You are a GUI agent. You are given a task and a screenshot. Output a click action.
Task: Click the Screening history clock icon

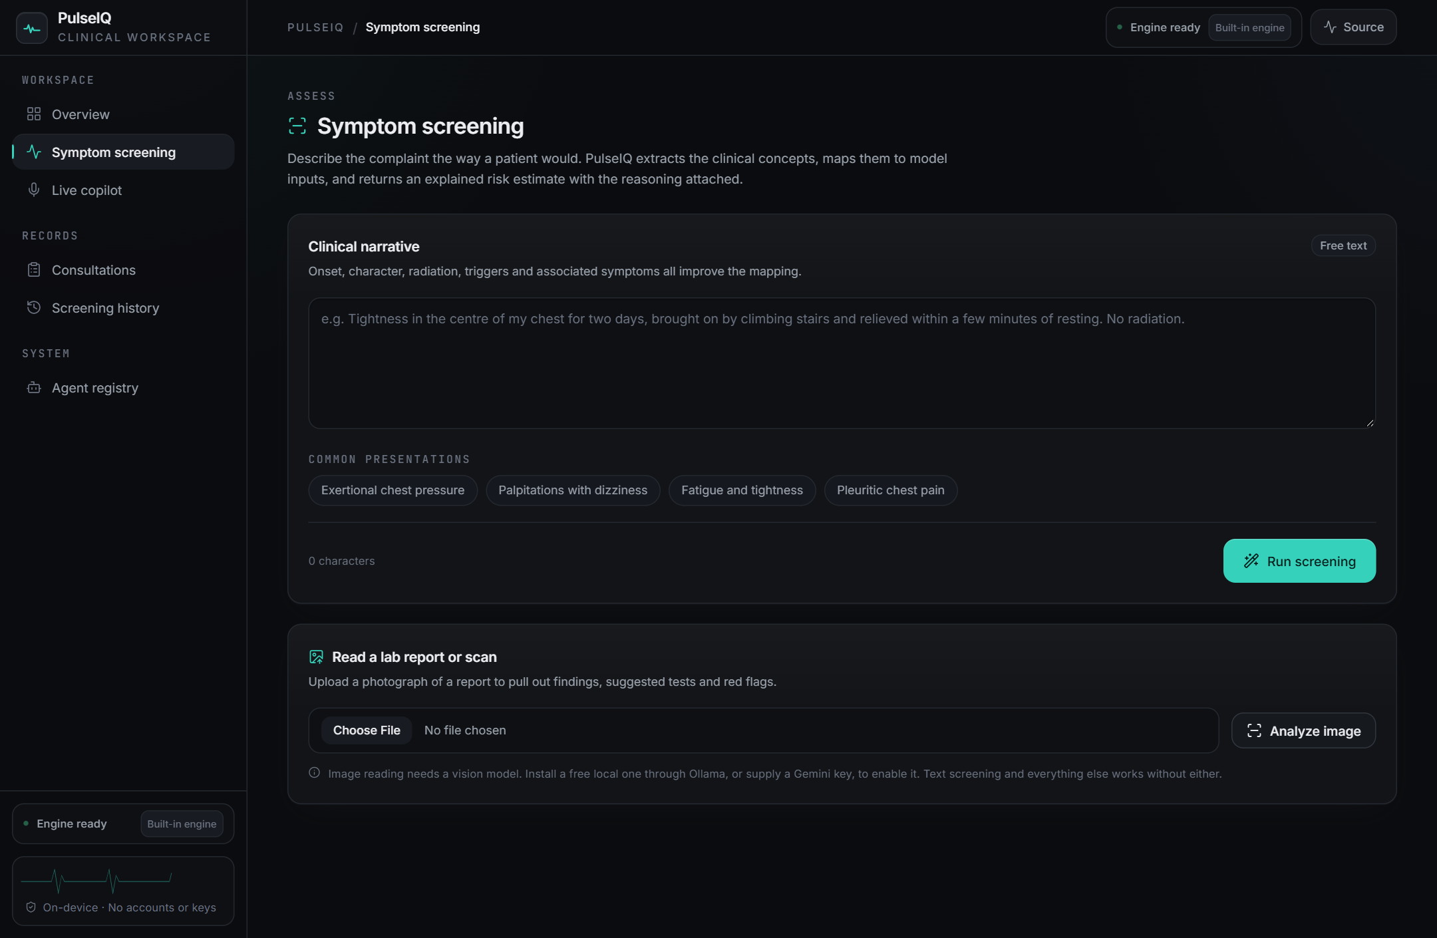pyautogui.click(x=34, y=307)
